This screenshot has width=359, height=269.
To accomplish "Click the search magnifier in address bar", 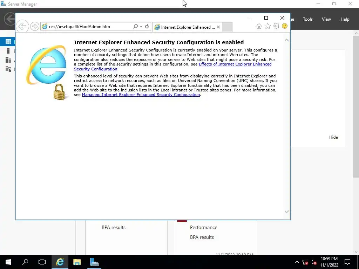I will tap(136, 27).
